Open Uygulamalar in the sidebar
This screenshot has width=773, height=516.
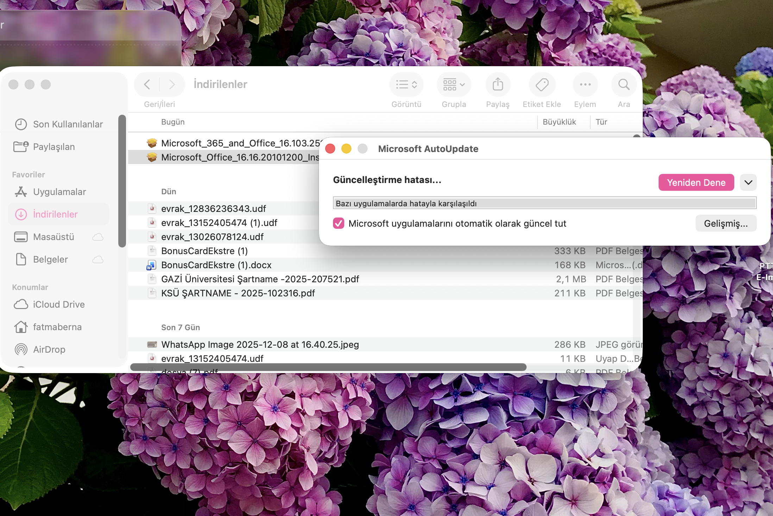59,192
